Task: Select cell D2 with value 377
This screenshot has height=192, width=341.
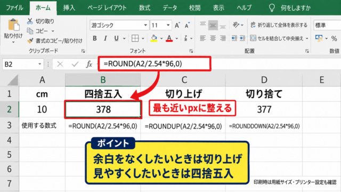Action: tap(264, 109)
